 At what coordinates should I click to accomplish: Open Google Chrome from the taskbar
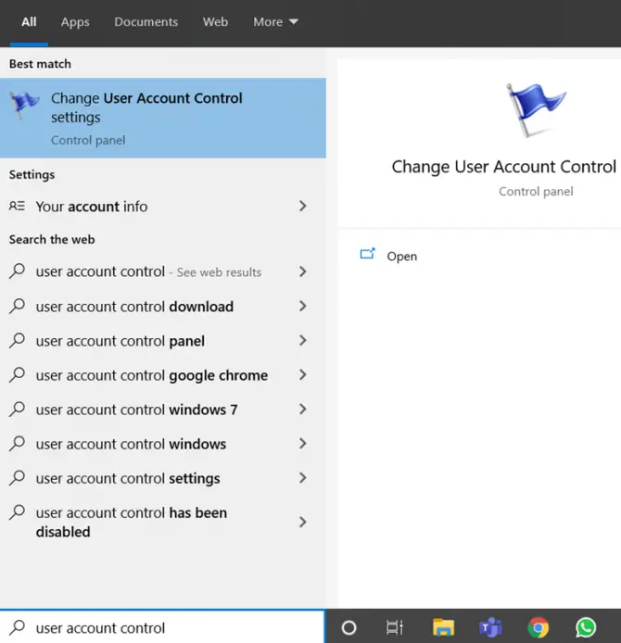(539, 627)
